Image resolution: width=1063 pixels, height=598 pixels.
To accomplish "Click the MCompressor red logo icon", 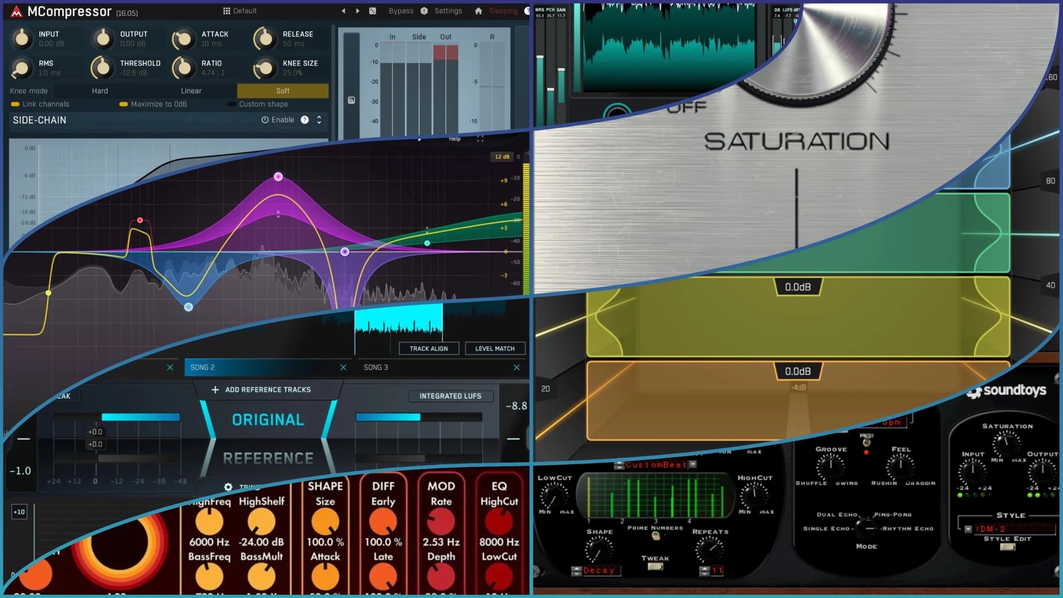I will (16, 12).
